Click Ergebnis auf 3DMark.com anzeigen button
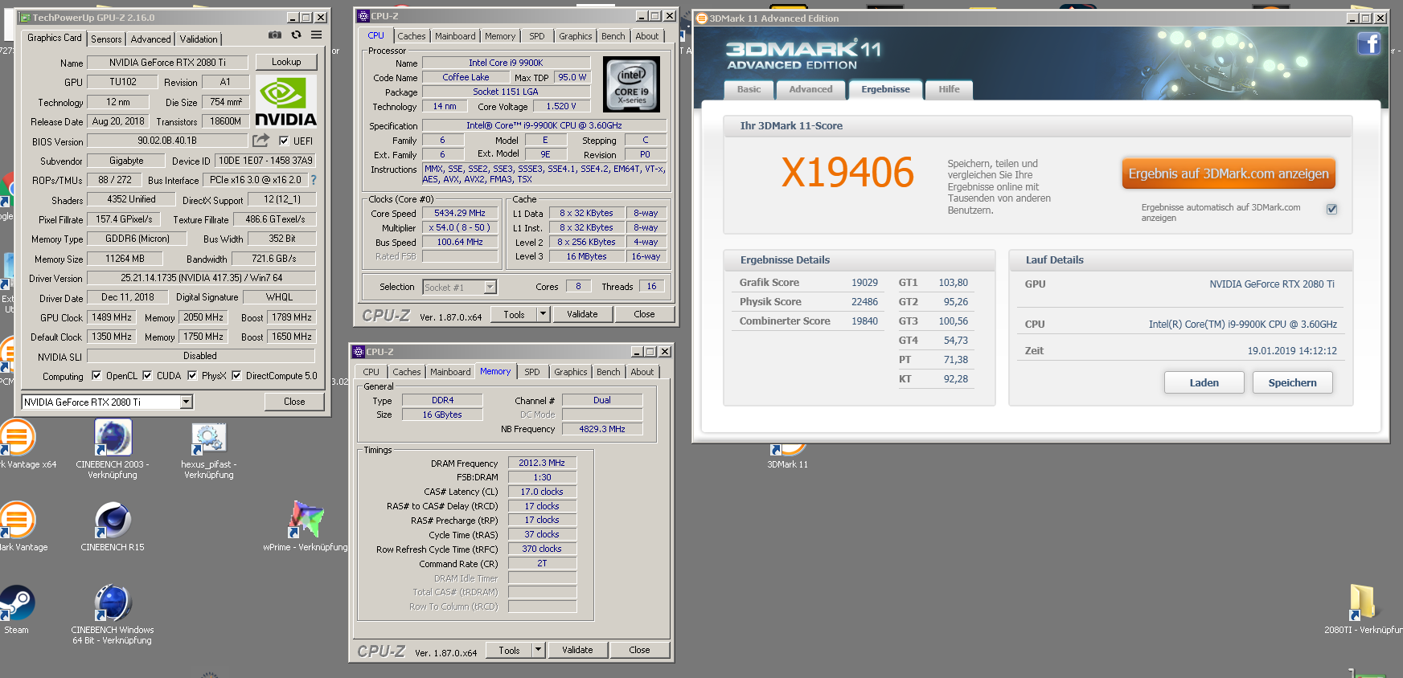This screenshot has width=1403, height=678. (1229, 174)
